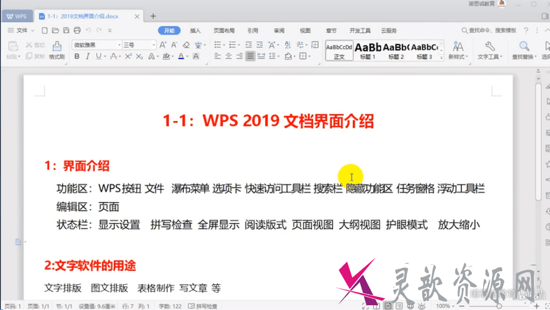The image size is (550, 310).
Task: Increase paragraph indent
Action: tap(260, 45)
